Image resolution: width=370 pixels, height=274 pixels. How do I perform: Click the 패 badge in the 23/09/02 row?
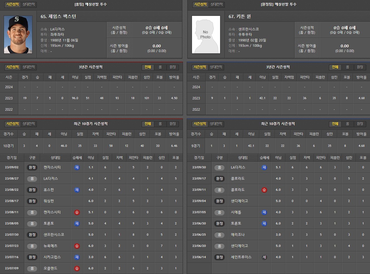coord(77,167)
